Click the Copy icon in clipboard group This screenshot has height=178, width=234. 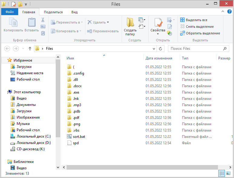click(x=13, y=22)
